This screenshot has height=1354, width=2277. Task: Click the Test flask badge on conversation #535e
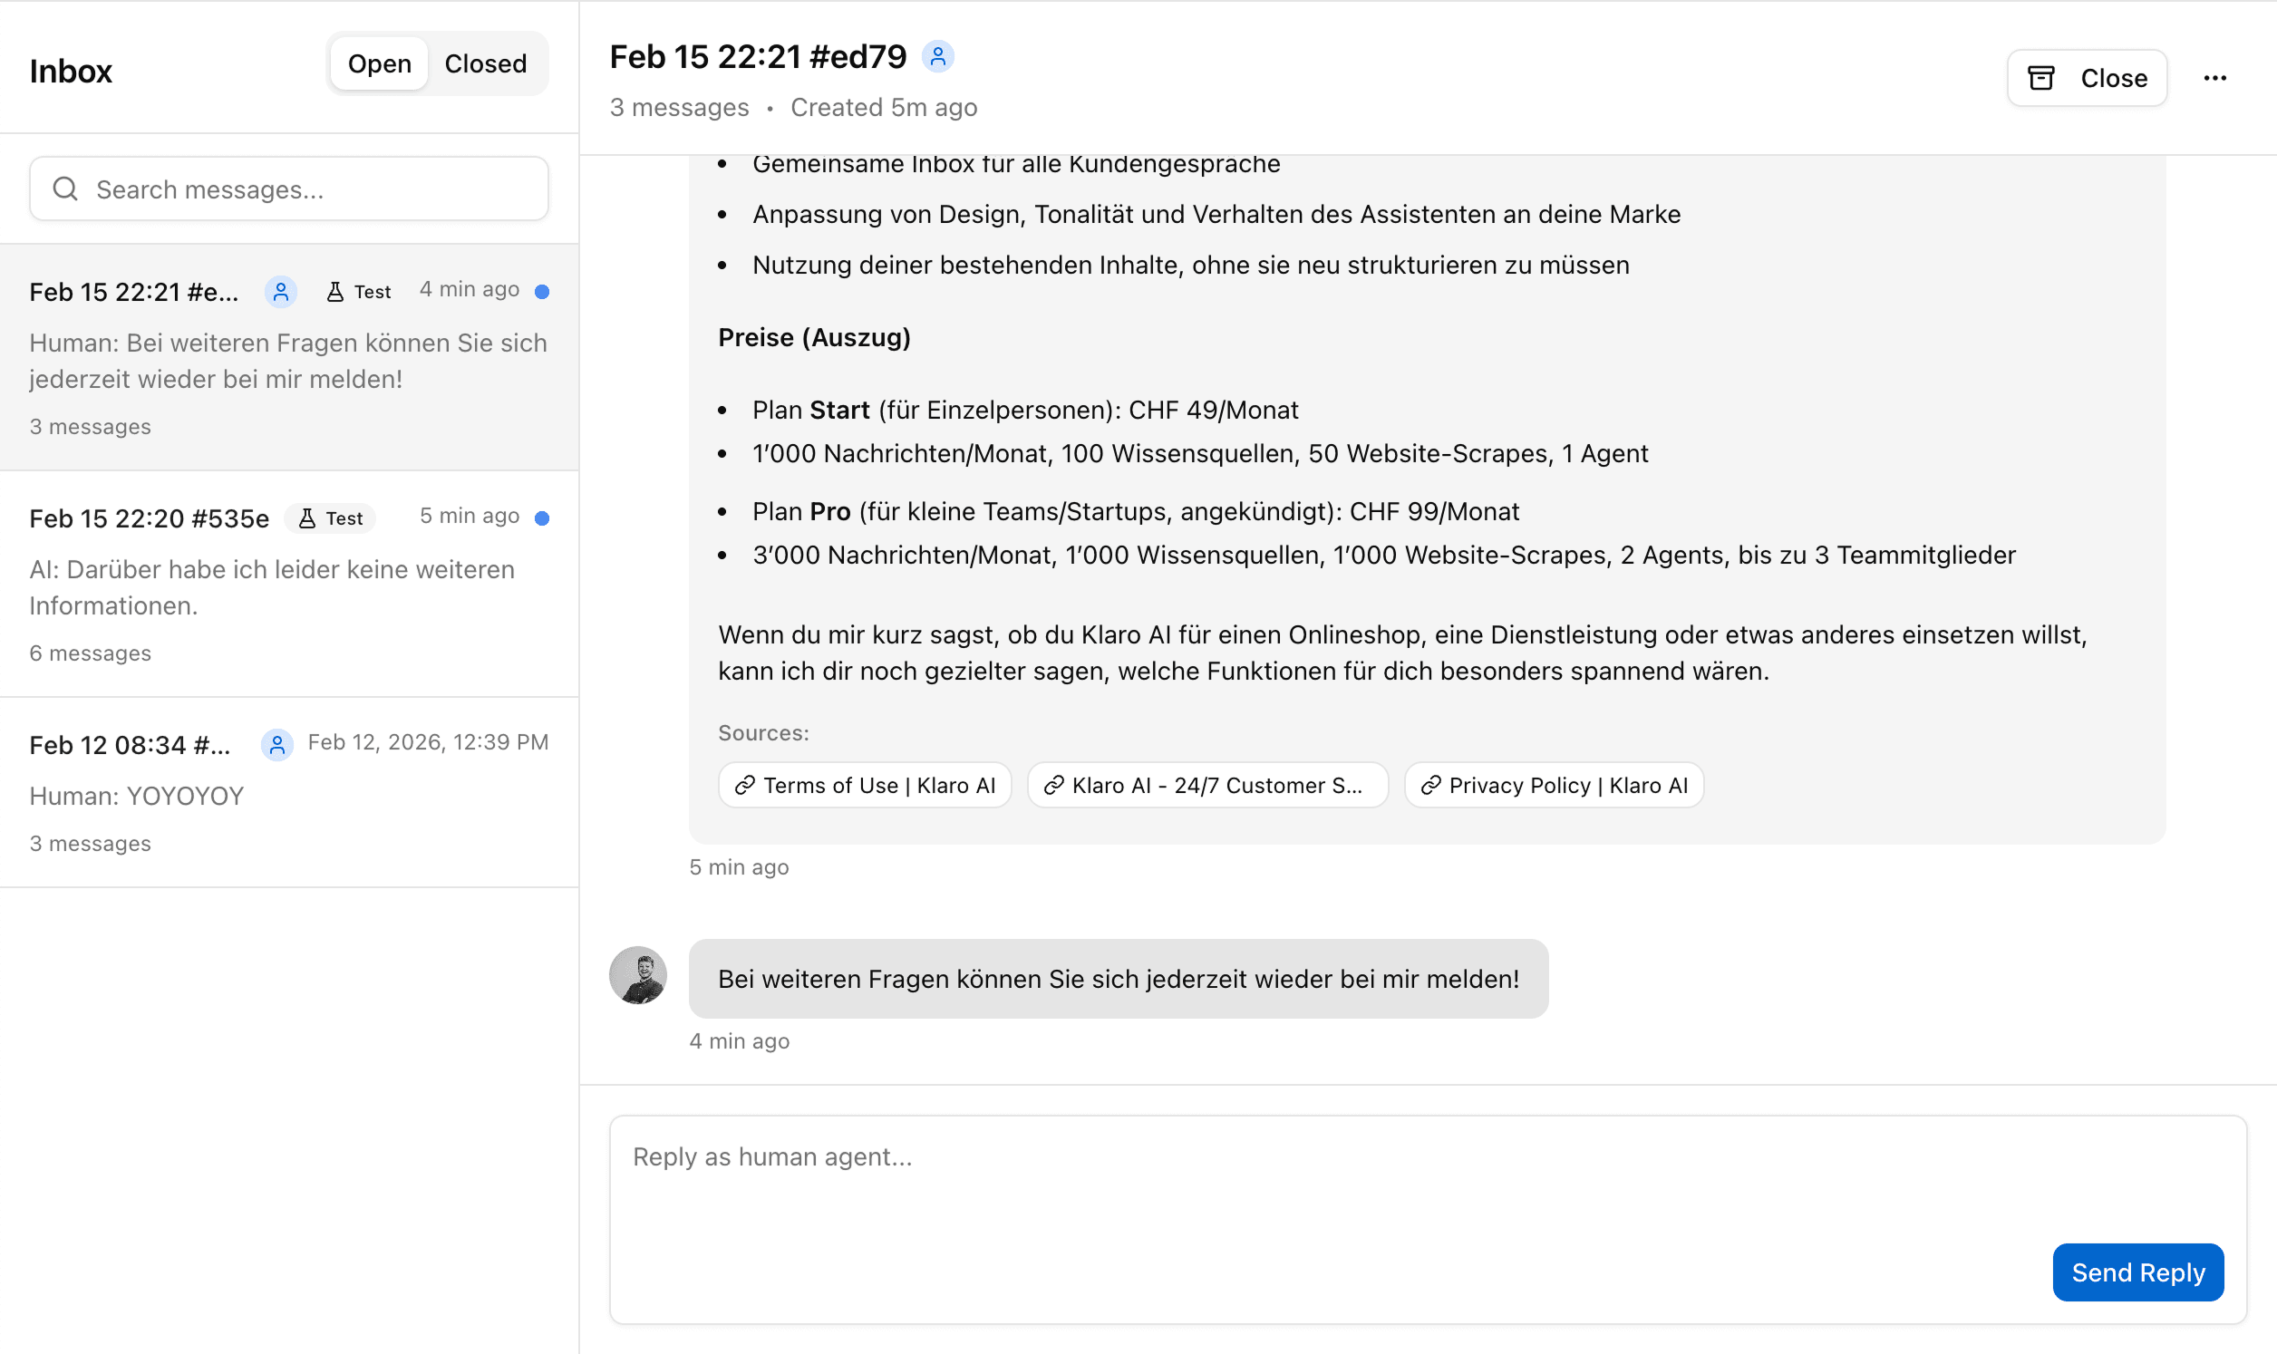pos(330,517)
